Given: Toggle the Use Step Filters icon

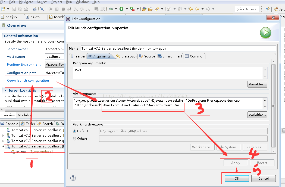Looking at the screenshot, I should click(103, 9).
